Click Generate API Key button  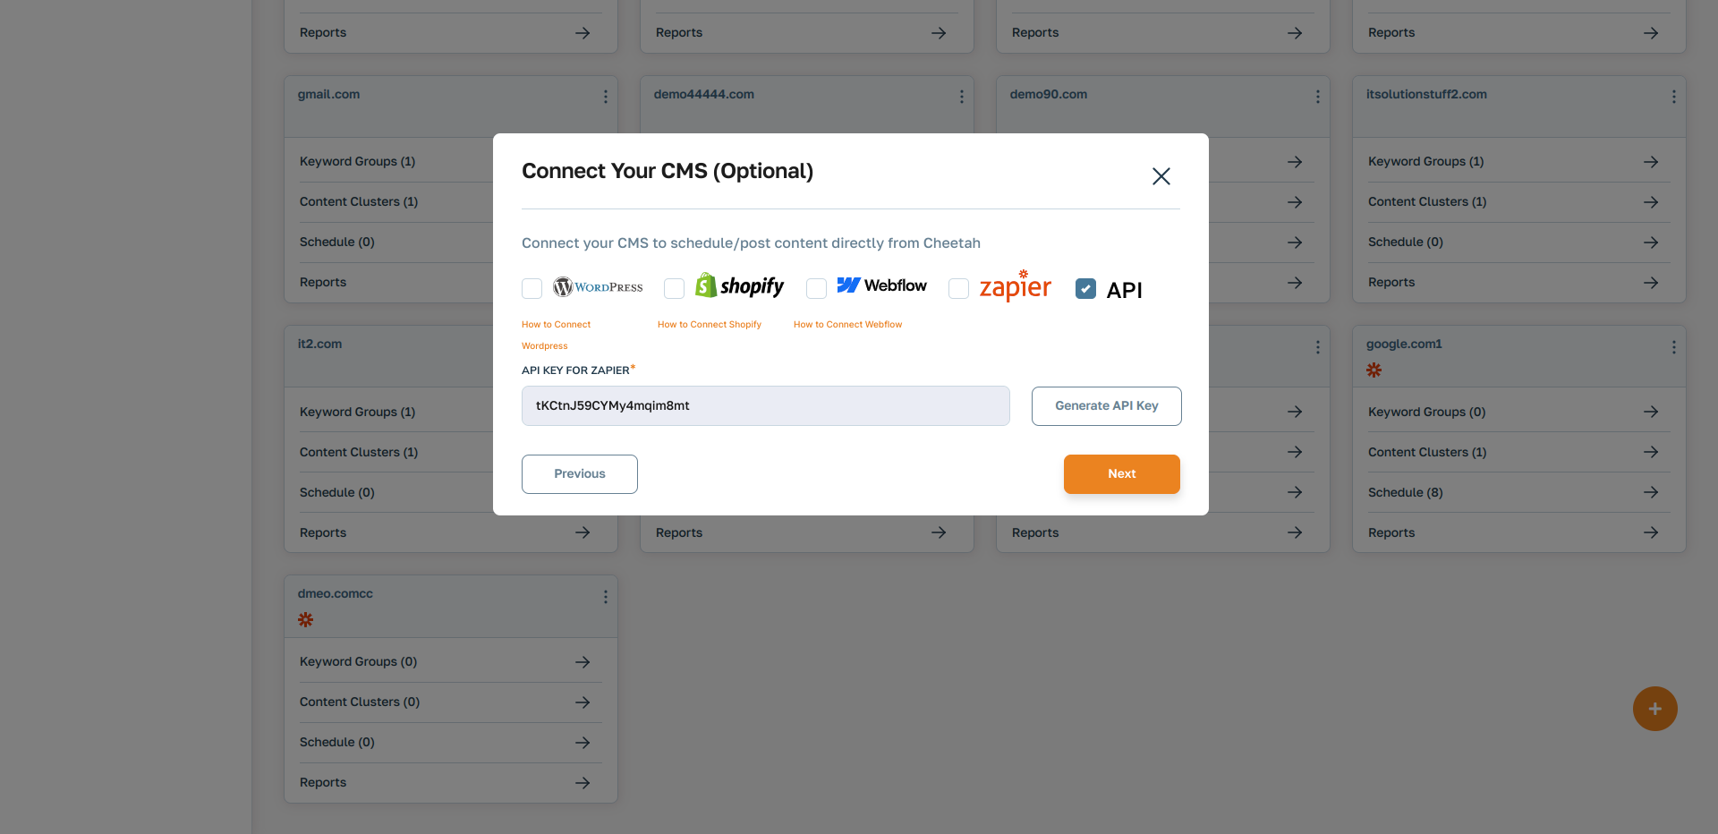[1106, 405]
